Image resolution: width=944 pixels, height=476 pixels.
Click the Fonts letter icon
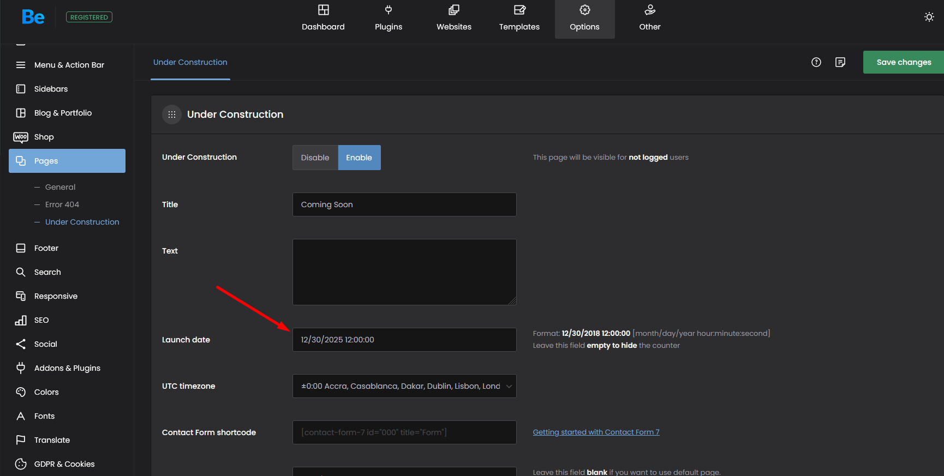coord(21,416)
